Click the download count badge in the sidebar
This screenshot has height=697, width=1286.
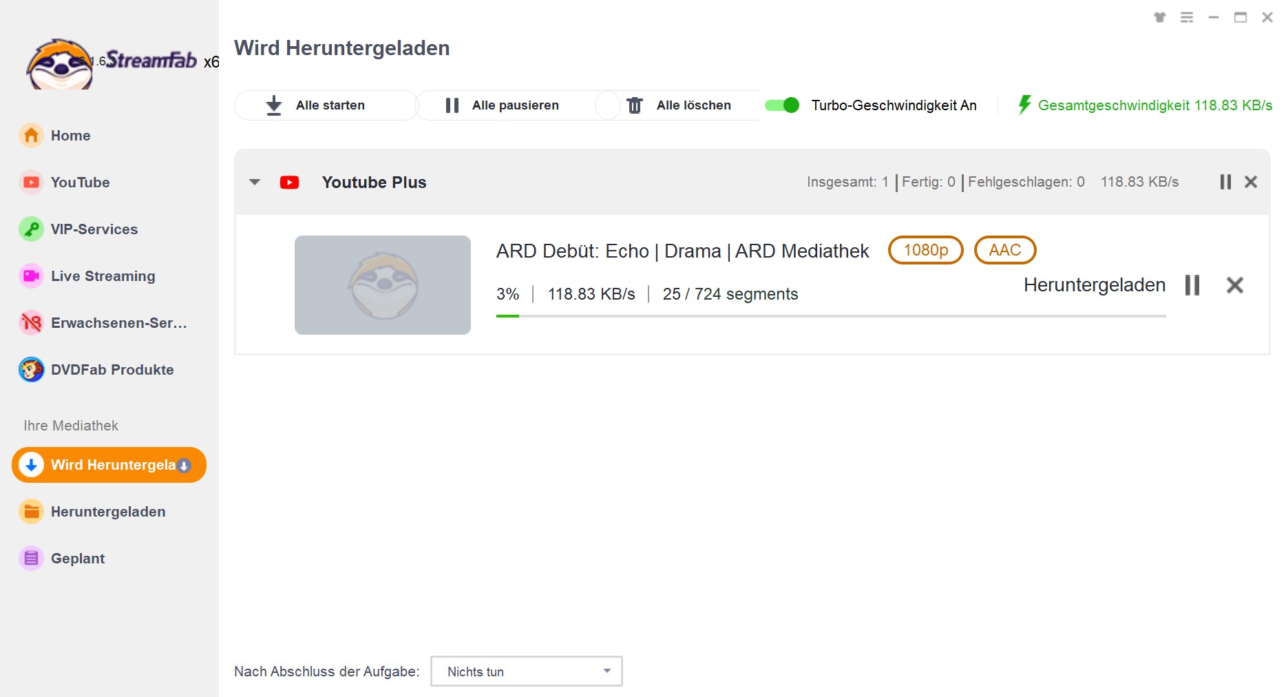tap(184, 466)
